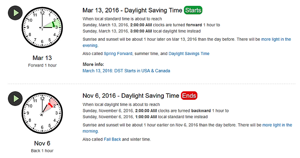Click the Forward 1 hour caption
Viewport: 300px width, 158px height.
tap(42, 65)
